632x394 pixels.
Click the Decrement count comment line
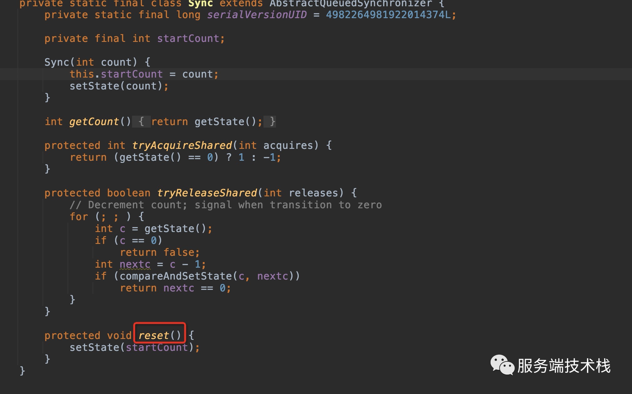click(x=225, y=205)
